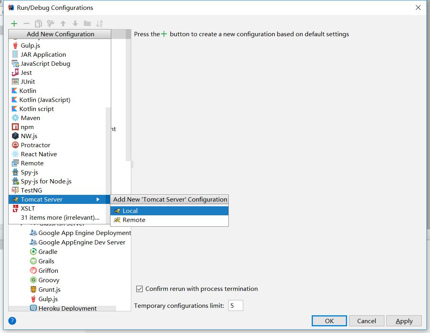Click the React Native atom icon
430x333 pixels.
(x=15, y=154)
